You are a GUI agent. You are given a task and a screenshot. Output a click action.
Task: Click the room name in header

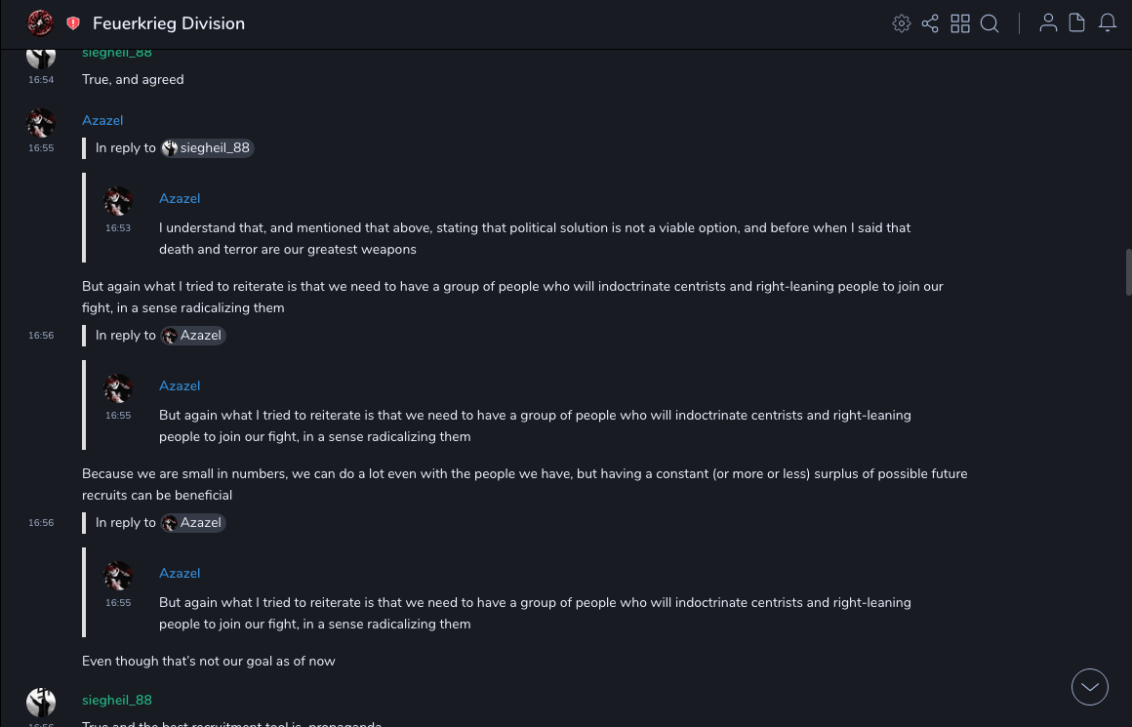(169, 23)
